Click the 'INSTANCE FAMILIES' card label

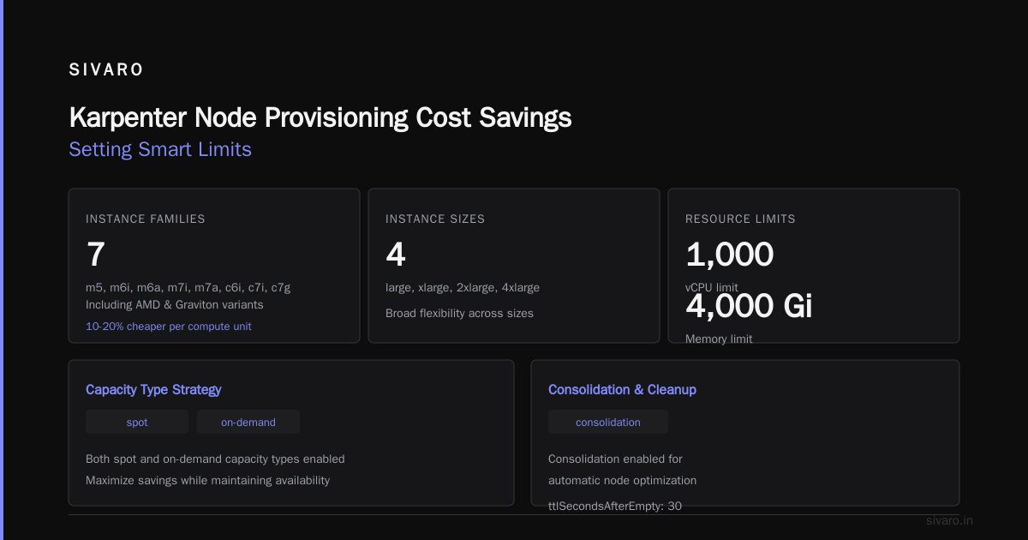146,219
